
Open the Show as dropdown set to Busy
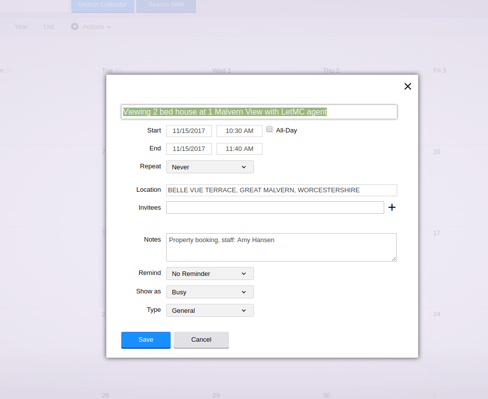click(x=210, y=292)
